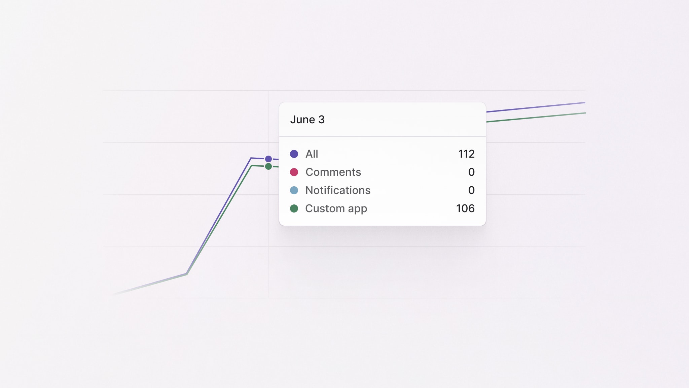Select the Custom app label
The width and height of the screenshot is (689, 388).
tap(336, 208)
